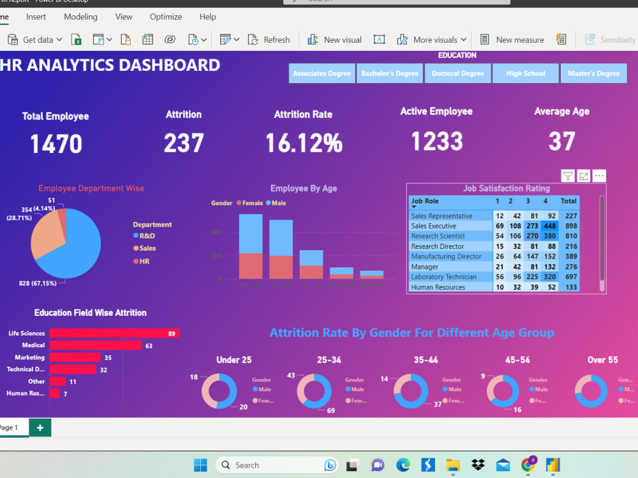Open the Enter data table icon
Screen dimensions: 638x478
147,39
